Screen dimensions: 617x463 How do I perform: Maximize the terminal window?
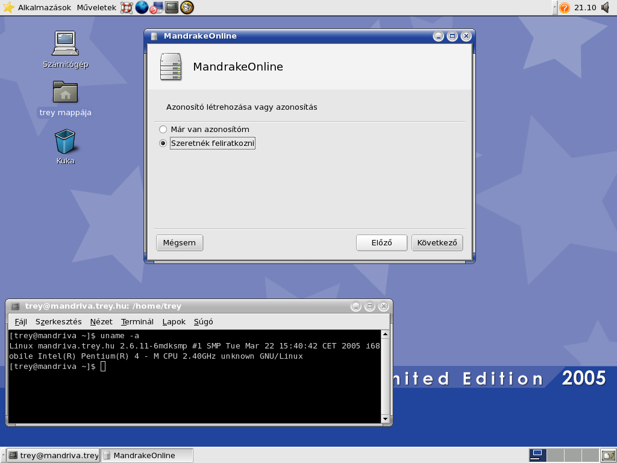pyautogui.click(x=370, y=306)
